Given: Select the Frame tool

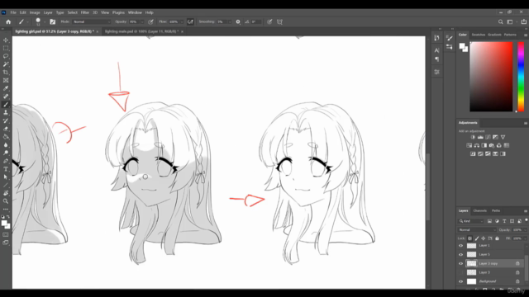Looking at the screenshot, I should [6, 81].
